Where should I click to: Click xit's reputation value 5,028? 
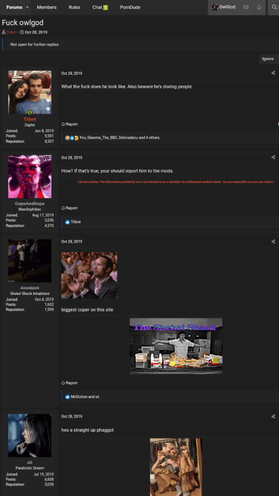tap(49, 485)
